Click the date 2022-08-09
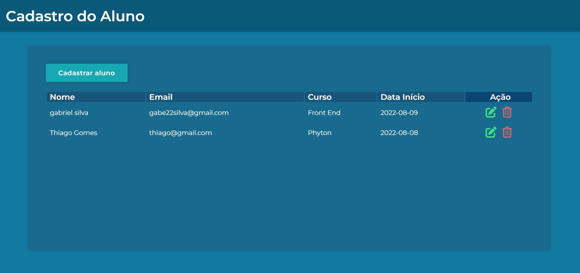Viewport: 580px width, 273px height. [399, 113]
